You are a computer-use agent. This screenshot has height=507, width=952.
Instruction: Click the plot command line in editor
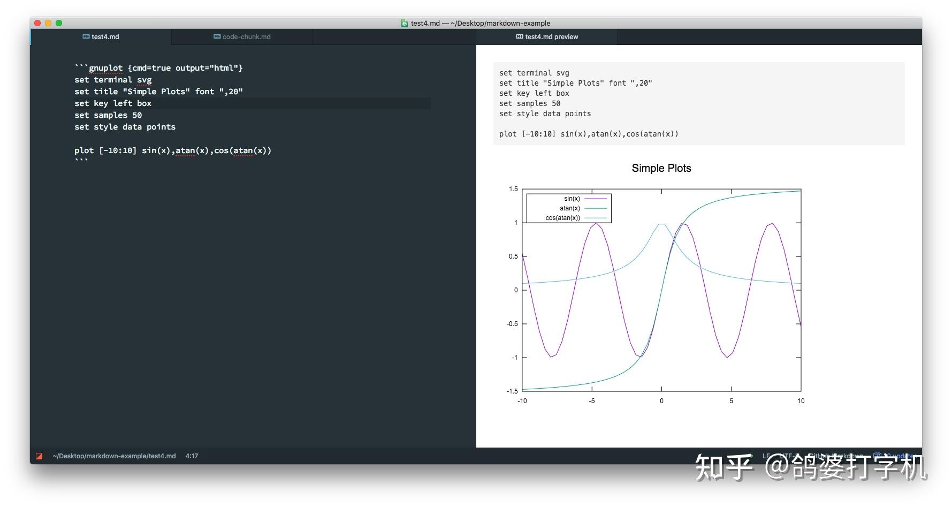173,150
